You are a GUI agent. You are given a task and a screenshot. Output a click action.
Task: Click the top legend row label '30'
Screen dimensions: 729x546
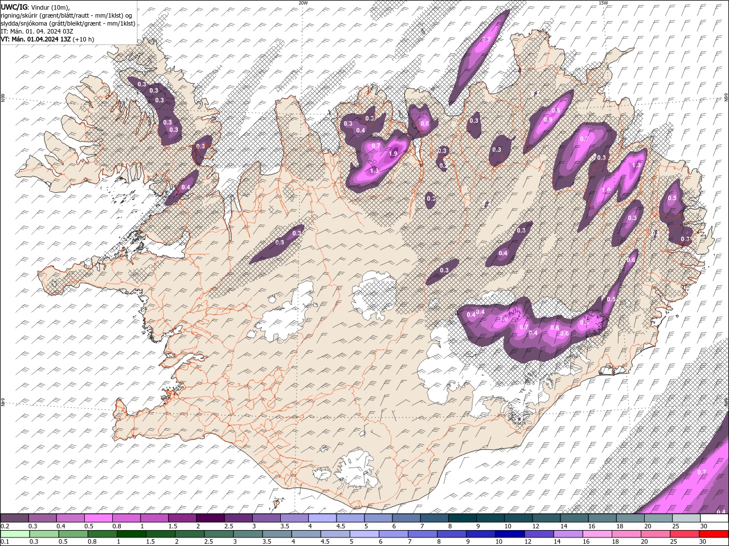click(704, 526)
